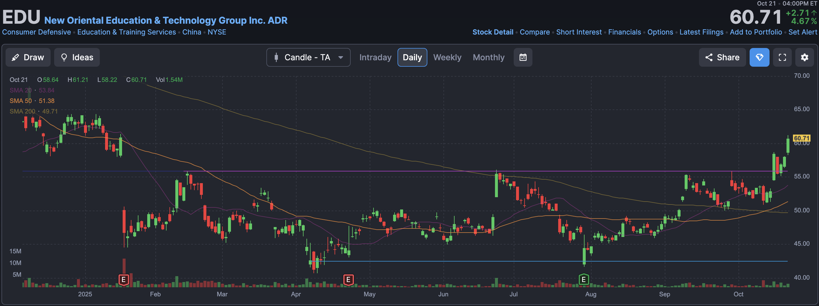The image size is (819, 306).
Task: Open the Draw tool
Action: click(x=28, y=57)
